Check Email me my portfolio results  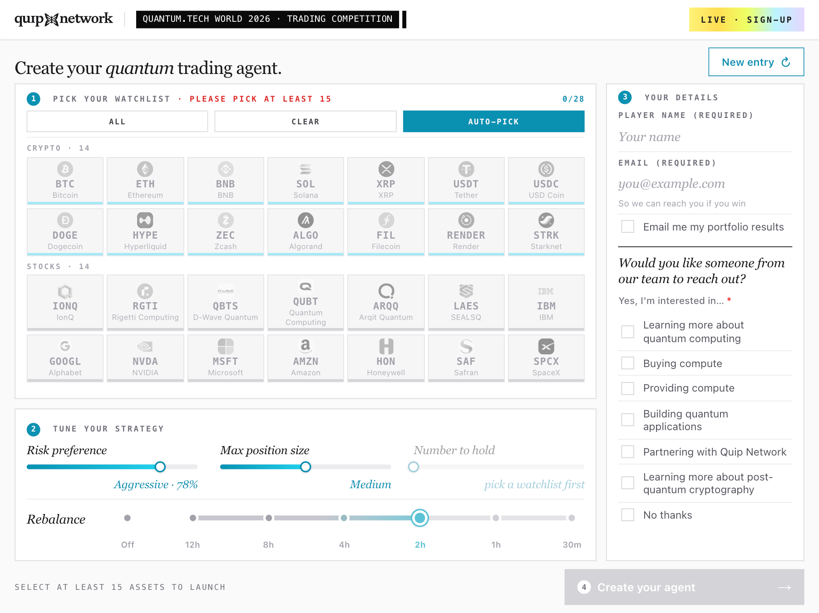[x=628, y=226]
